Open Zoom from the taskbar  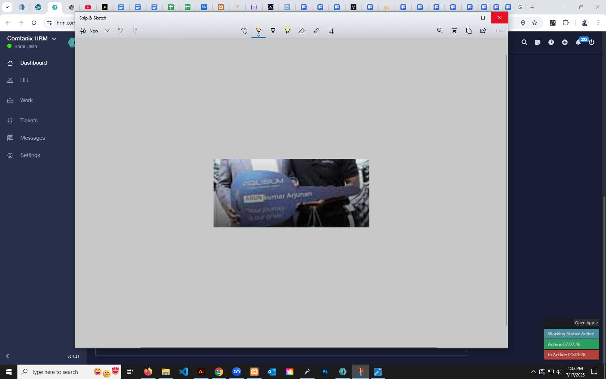click(237, 372)
